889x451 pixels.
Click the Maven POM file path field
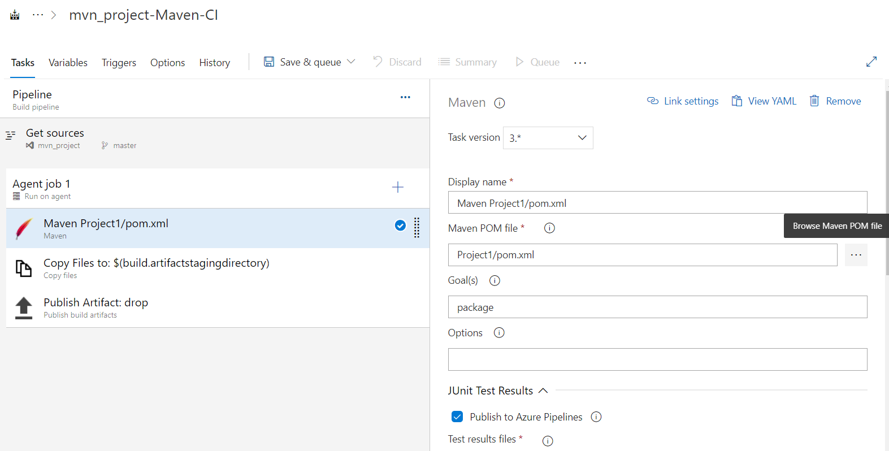click(643, 255)
